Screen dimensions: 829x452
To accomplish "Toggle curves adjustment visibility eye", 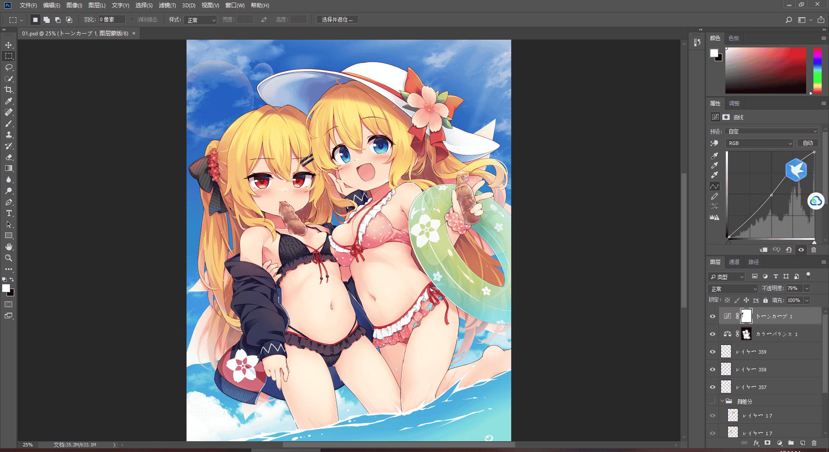I will (801, 250).
